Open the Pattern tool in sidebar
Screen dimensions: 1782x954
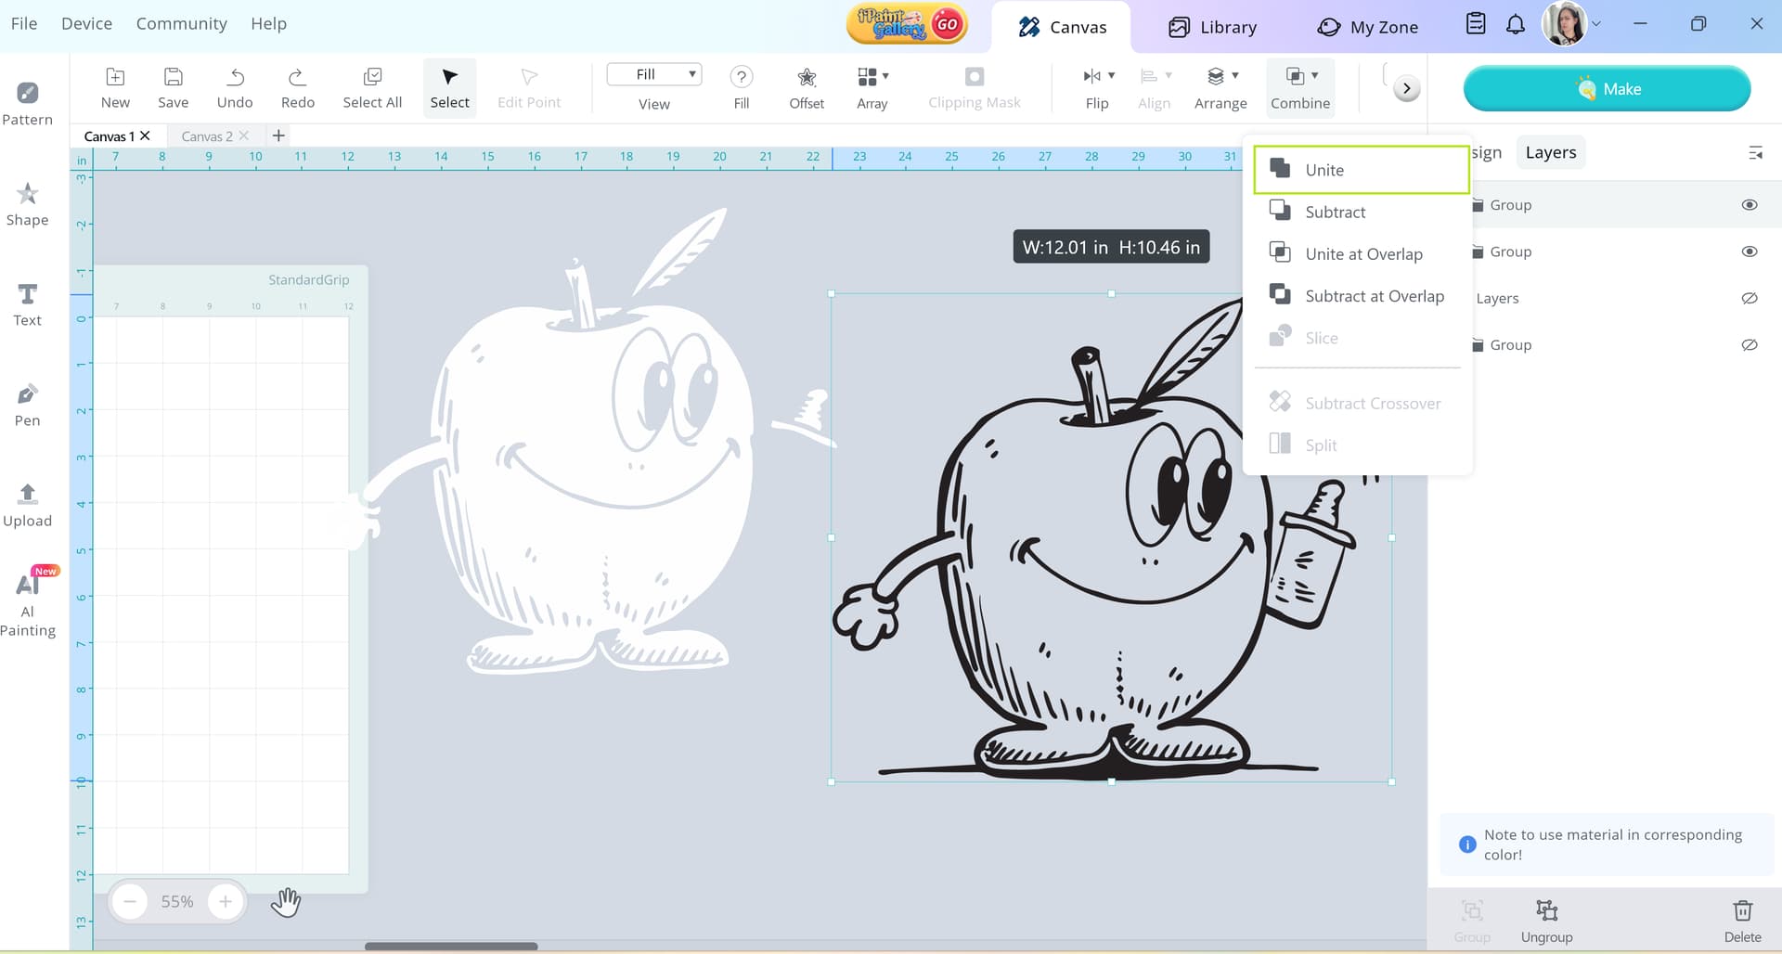[x=27, y=104]
